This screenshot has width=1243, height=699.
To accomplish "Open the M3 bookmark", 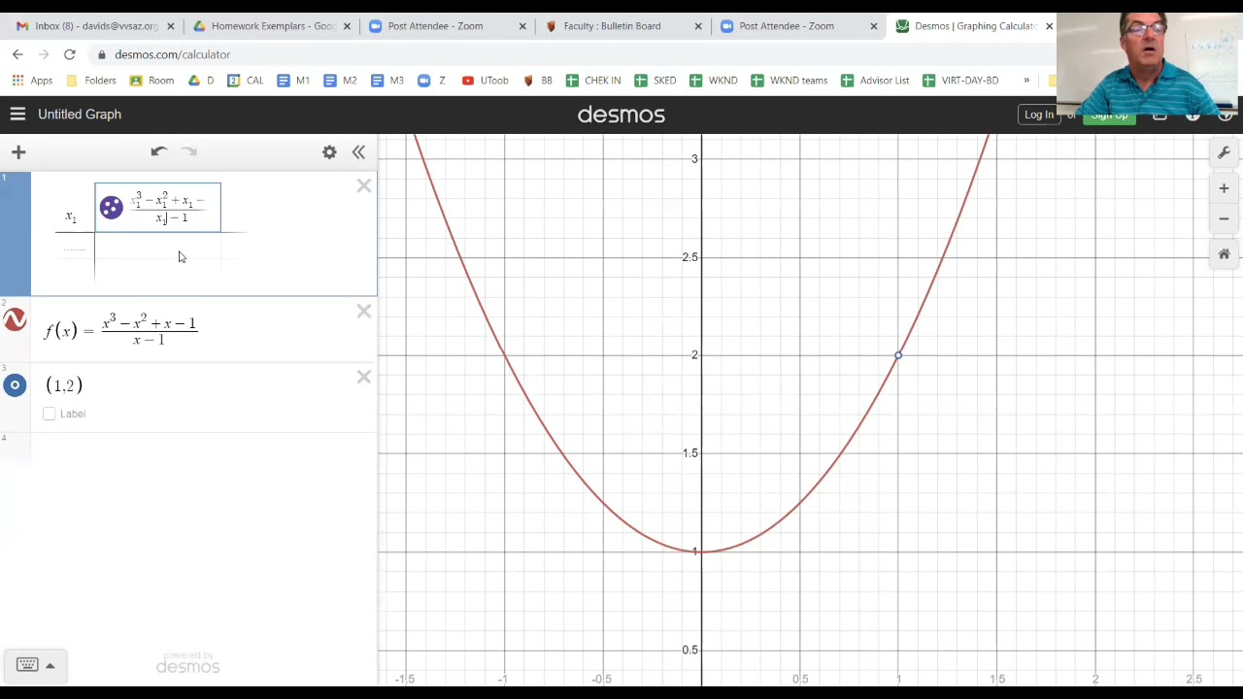I will pos(386,81).
